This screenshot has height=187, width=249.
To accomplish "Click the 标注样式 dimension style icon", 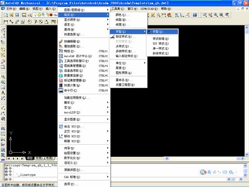I will click(x=113, y=36).
